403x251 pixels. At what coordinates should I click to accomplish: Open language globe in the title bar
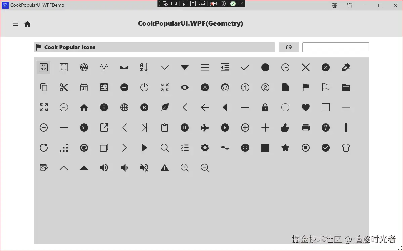coord(334,5)
